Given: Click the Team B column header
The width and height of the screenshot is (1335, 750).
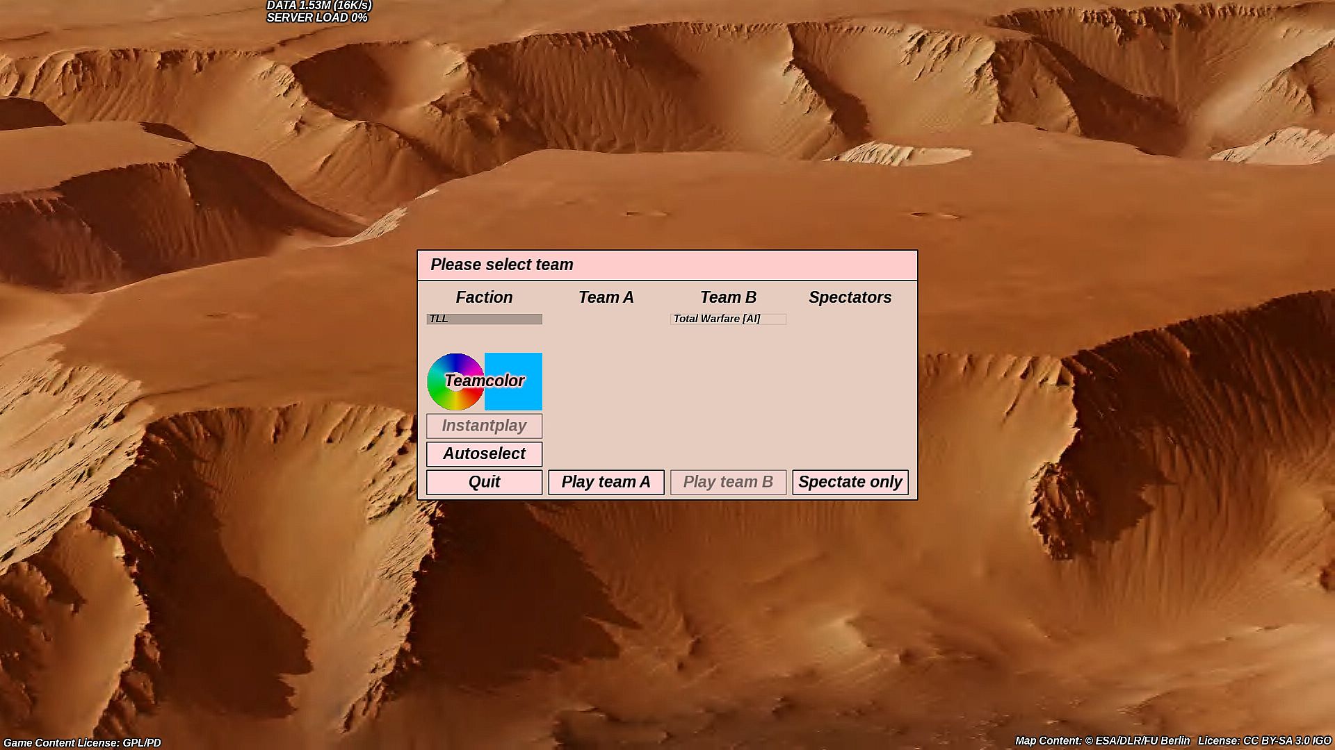Looking at the screenshot, I should 727,297.
